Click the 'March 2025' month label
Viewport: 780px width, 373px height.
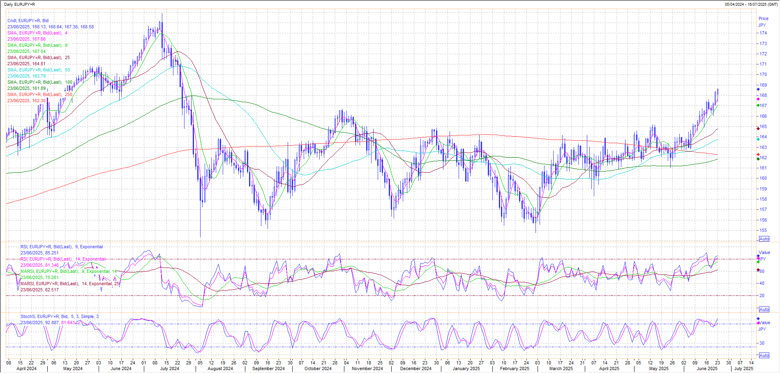pos(561,368)
